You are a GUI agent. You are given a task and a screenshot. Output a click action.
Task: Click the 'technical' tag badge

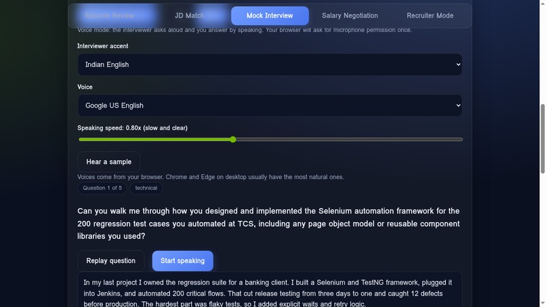146,188
